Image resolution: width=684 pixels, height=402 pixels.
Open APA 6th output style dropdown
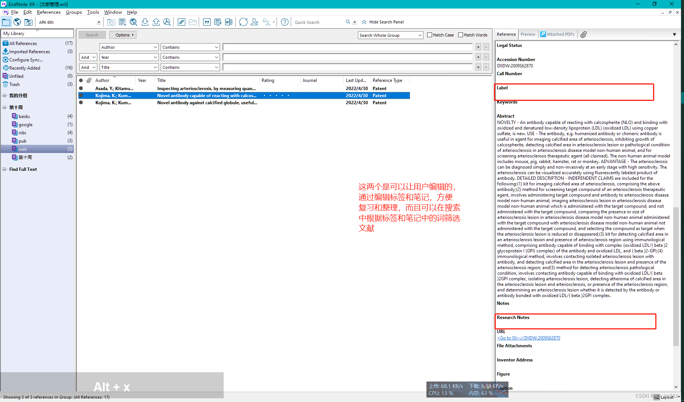pos(98,22)
